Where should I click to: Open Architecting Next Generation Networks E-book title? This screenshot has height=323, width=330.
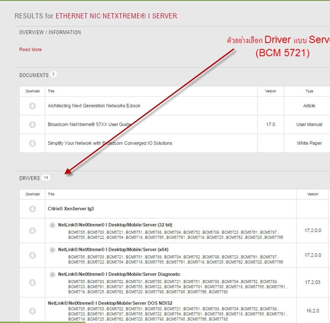94,105
